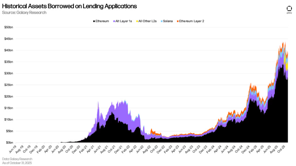Click the $5bn y-axis label
This screenshot has width=296, height=166.
point(10,131)
